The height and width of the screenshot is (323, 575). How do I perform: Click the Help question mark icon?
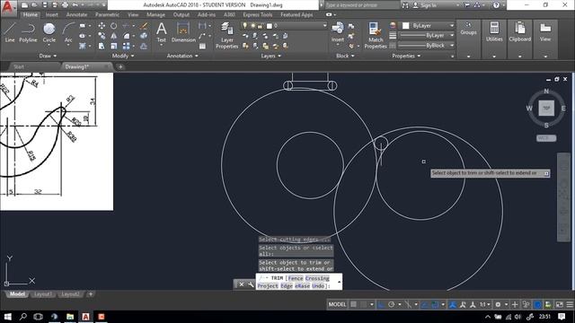click(496, 5)
